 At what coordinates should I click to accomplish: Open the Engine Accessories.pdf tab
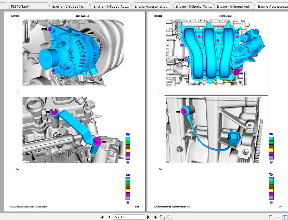click(x=152, y=6)
